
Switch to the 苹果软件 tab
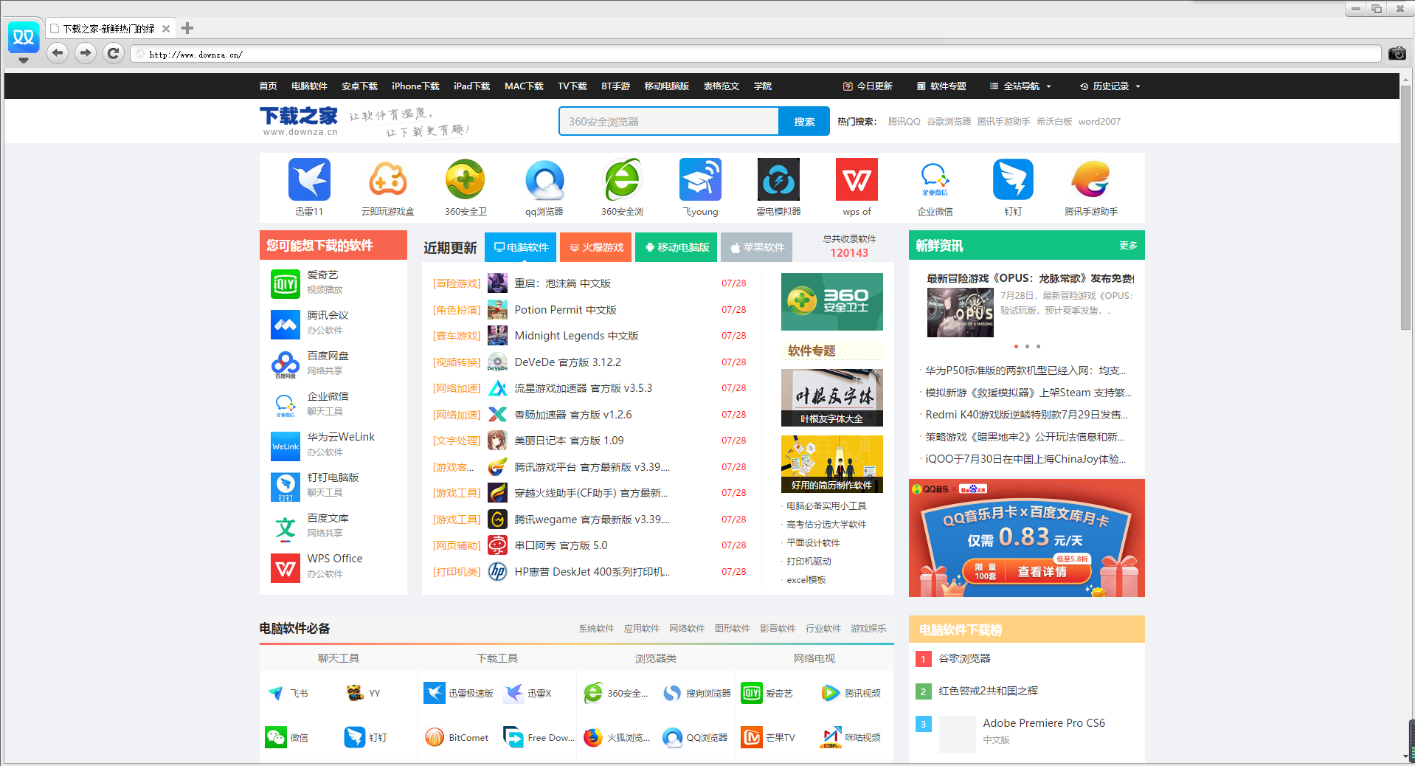pyautogui.click(x=755, y=247)
